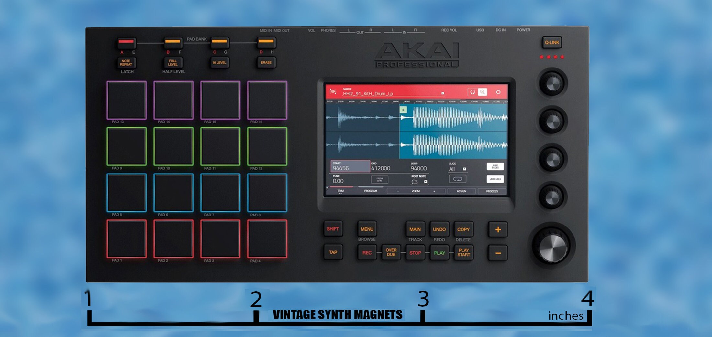
Task: Open the ROOT NOTE C3 dropdown
Action: tap(425, 181)
